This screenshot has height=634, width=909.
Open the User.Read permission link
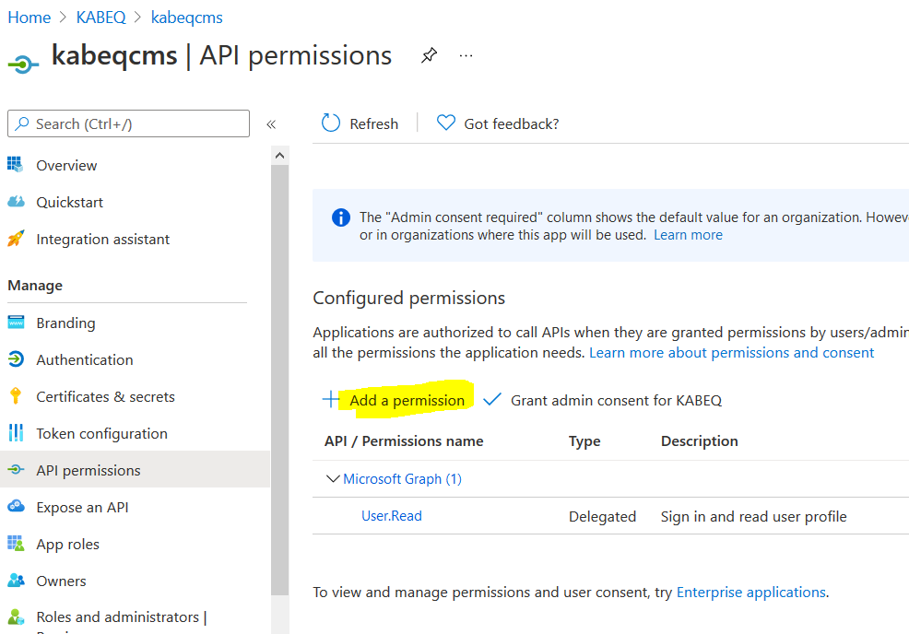(x=391, y=516)
